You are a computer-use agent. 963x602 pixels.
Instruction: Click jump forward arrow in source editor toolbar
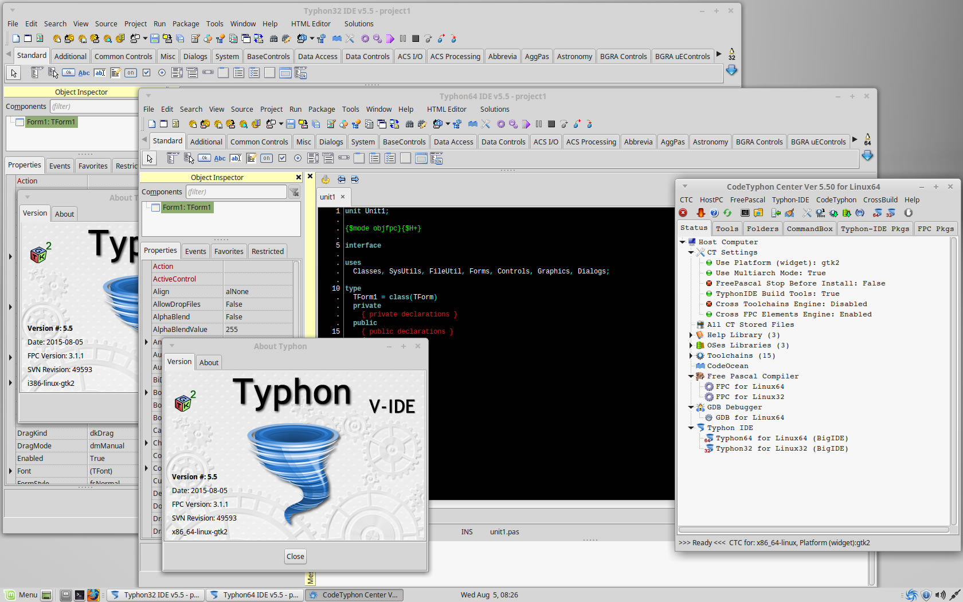tap(355, 179)
